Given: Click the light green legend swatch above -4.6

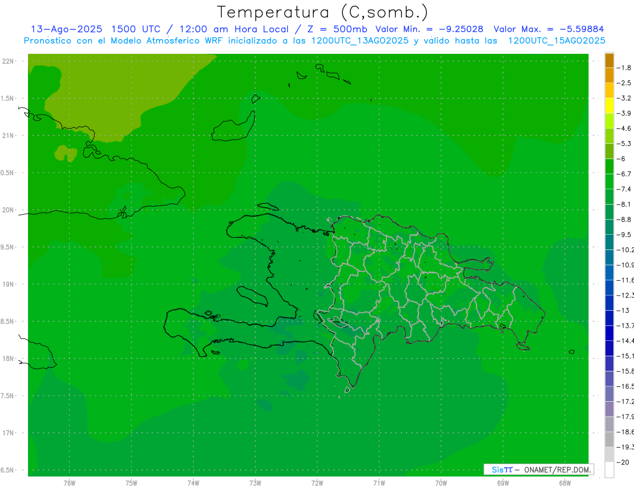Looking at the screenshot, I should (x=609, y=121).
